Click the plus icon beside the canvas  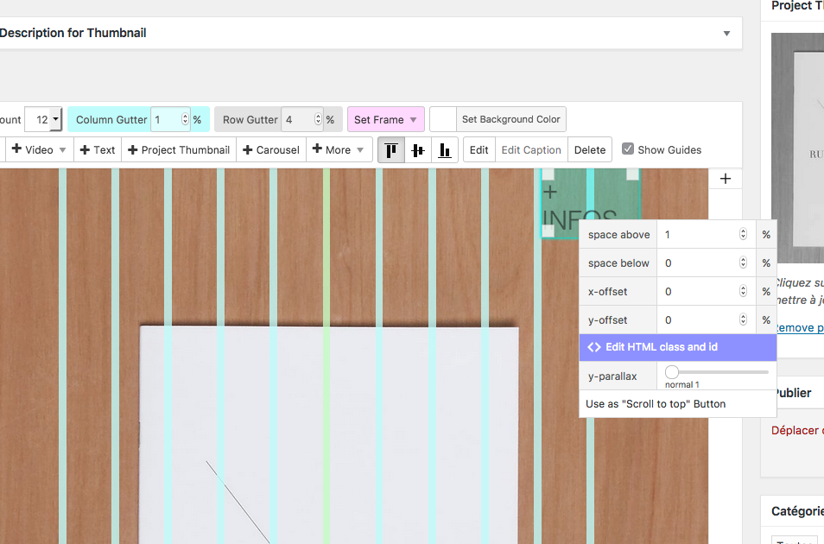click(x=726, y=179)
